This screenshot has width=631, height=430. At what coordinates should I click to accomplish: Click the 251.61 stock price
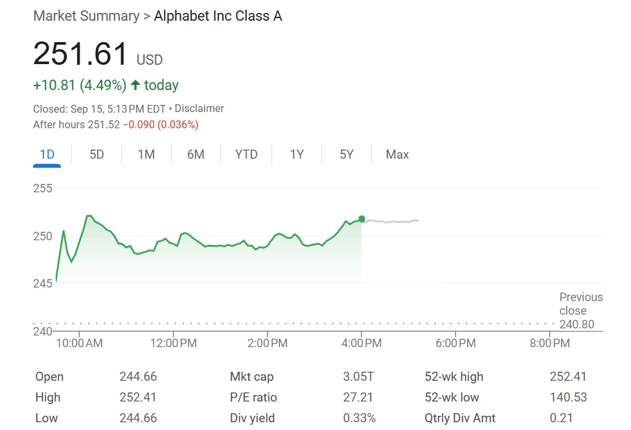[80, 54]
